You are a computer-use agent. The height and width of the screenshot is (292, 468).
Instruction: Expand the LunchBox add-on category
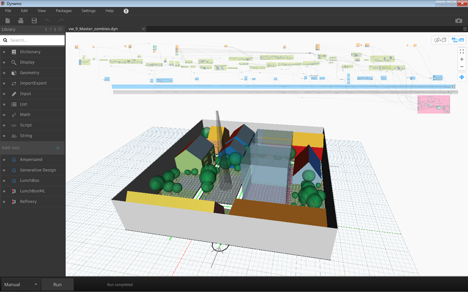pyautogui.click(x=29, y=180)
